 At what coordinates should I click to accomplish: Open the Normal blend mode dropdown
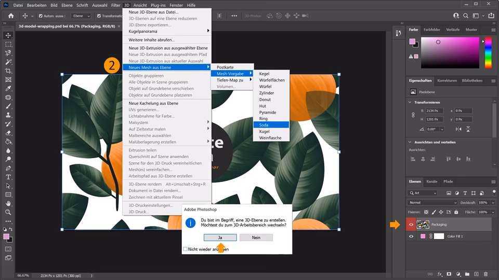[x=432, y=202]
